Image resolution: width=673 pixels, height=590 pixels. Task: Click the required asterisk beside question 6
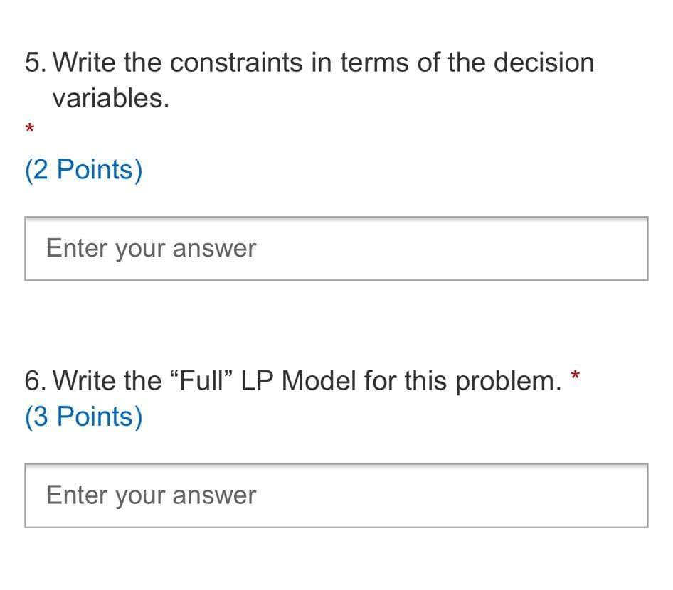pyautogui.click(x=576, y=376)
